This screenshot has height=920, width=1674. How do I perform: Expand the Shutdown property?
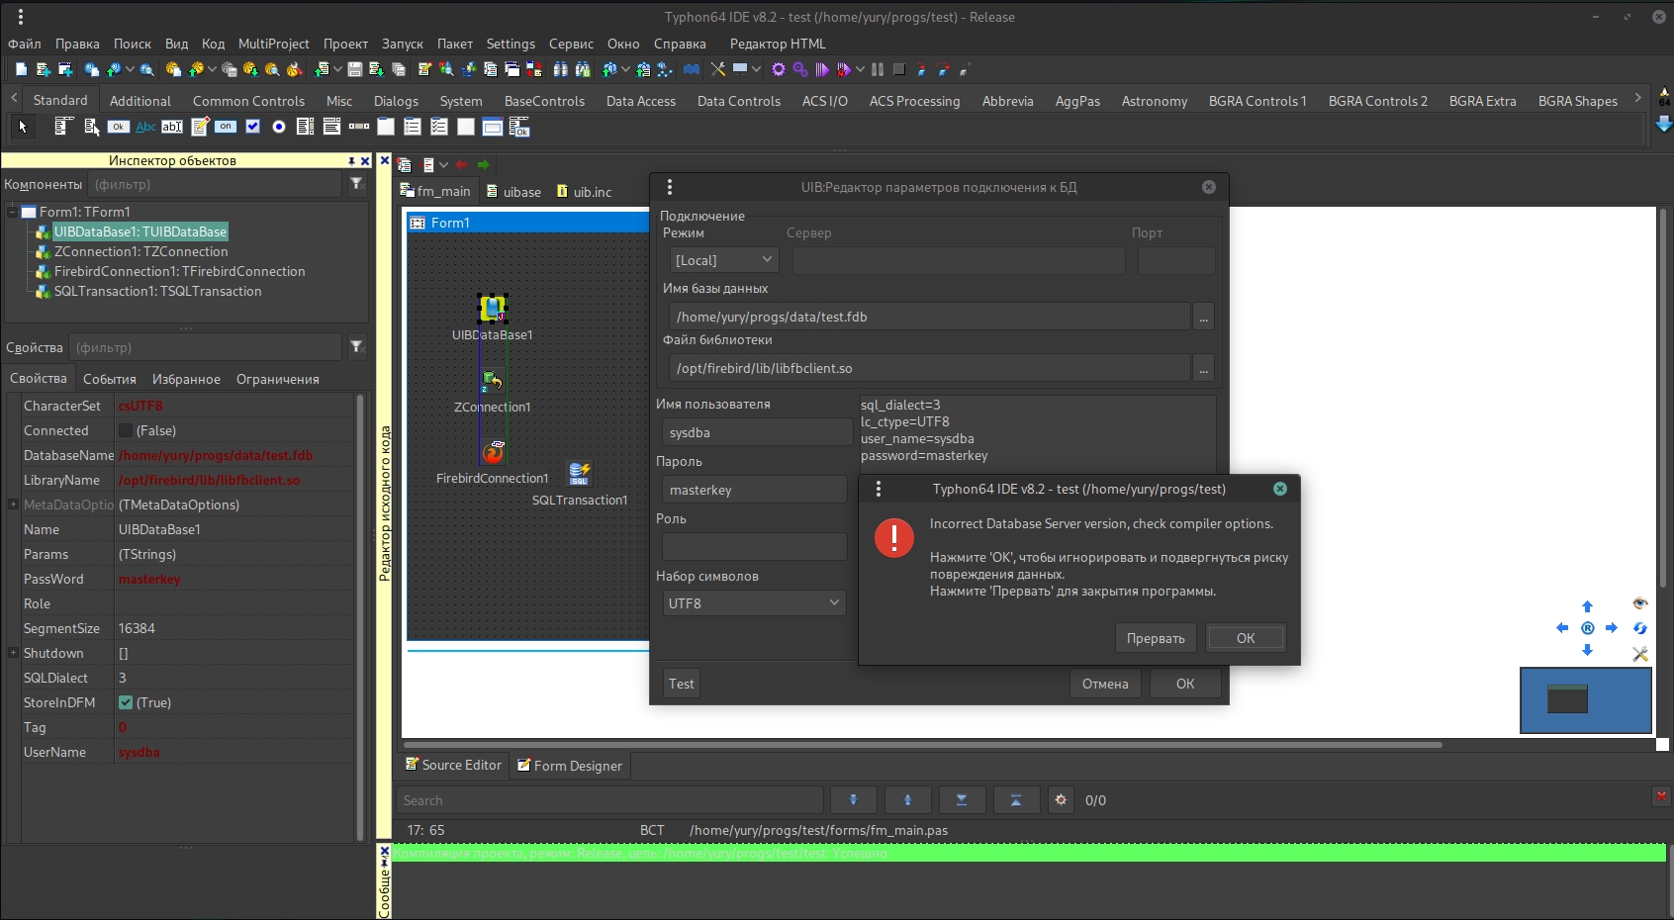[x=13, y=653]
